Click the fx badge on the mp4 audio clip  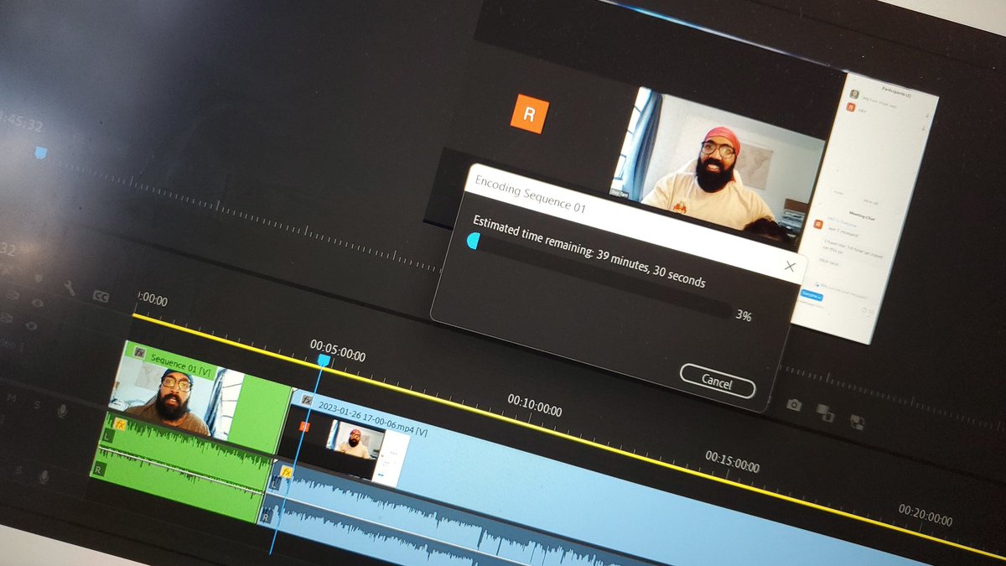[287, 474]
